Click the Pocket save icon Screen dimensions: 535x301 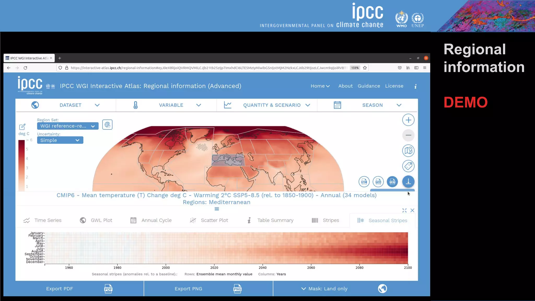point(400,68)
